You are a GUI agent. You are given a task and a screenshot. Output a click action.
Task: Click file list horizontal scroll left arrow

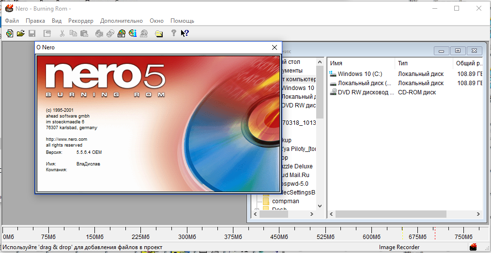(331, 214)
